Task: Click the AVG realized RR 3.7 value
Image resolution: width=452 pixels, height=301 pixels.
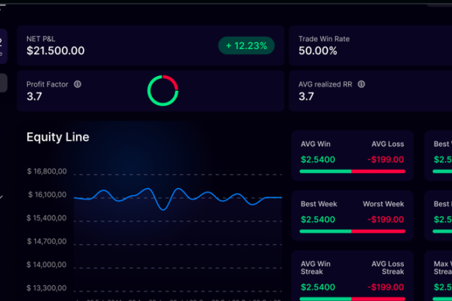Action: (307, 96)
